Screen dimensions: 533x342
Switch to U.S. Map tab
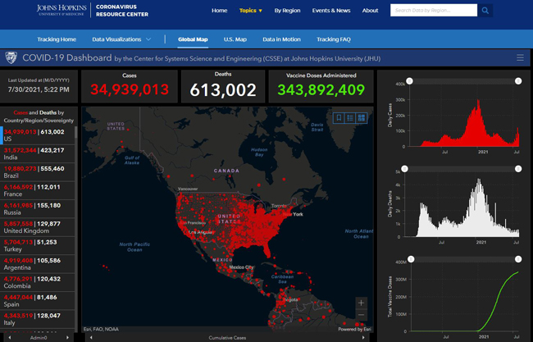[235, 39]
